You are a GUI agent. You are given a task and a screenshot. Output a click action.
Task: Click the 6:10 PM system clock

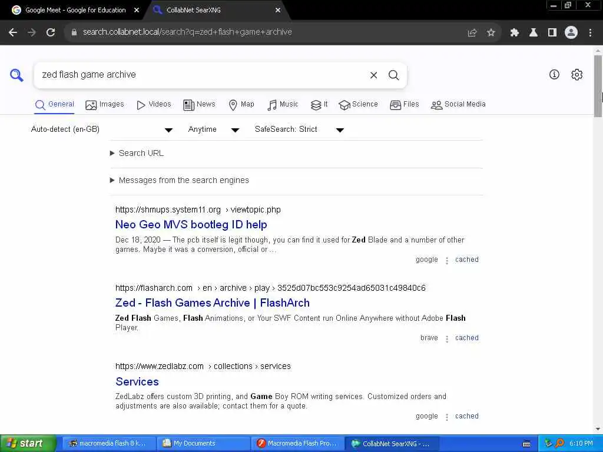pos(581,443)
